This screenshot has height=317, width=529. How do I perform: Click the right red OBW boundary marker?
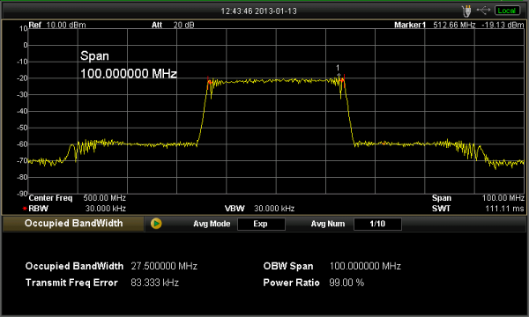click(x=343, y=79)
